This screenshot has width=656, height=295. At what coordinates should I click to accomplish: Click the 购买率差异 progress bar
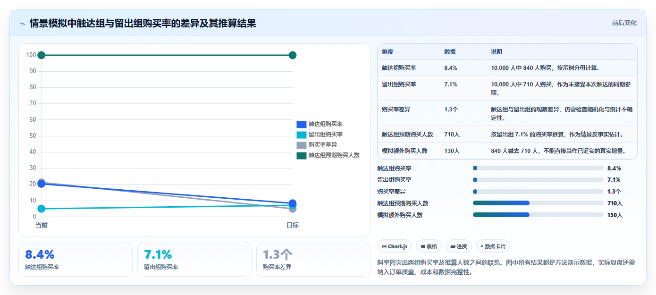[x=538, y=192]
